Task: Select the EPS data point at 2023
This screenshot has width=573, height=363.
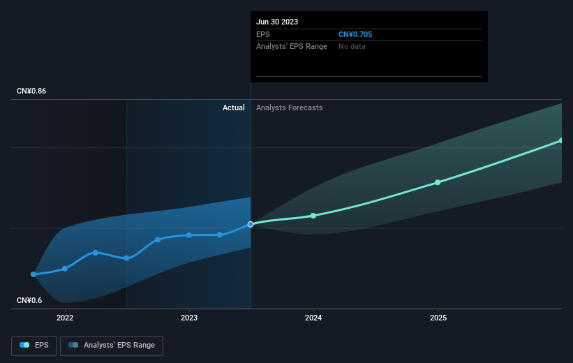Action: 189,235
